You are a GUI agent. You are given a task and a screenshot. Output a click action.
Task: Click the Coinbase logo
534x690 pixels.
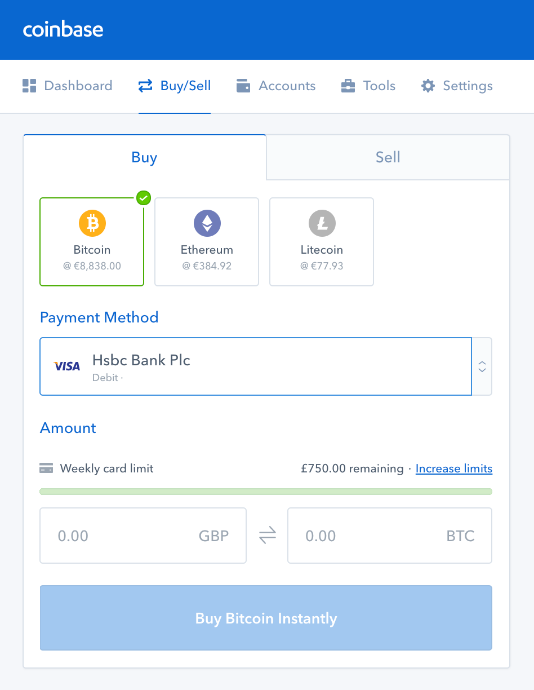point(63,29)
